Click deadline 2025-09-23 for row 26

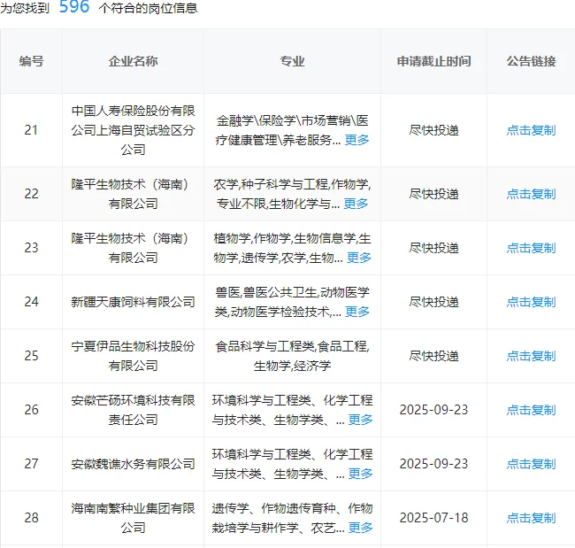click(x=433, y=410)
